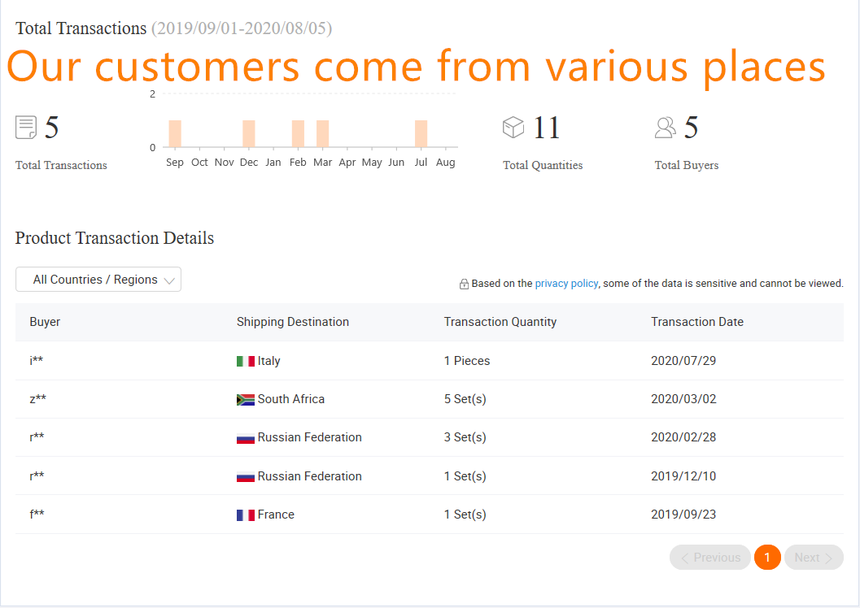Click the lock icon beside privacy note
860x608 pixels.
click(464, 284)
